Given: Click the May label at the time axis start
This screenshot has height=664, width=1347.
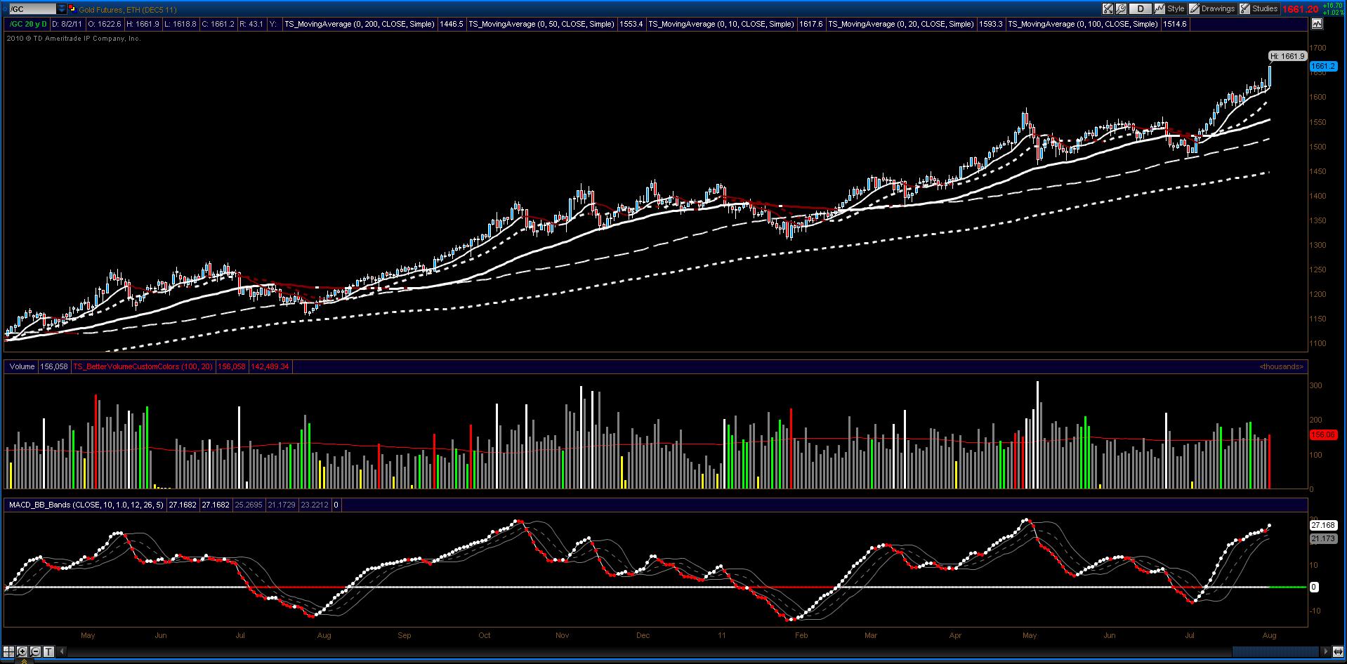Looking at the screenshot, I should coord(88,635).
